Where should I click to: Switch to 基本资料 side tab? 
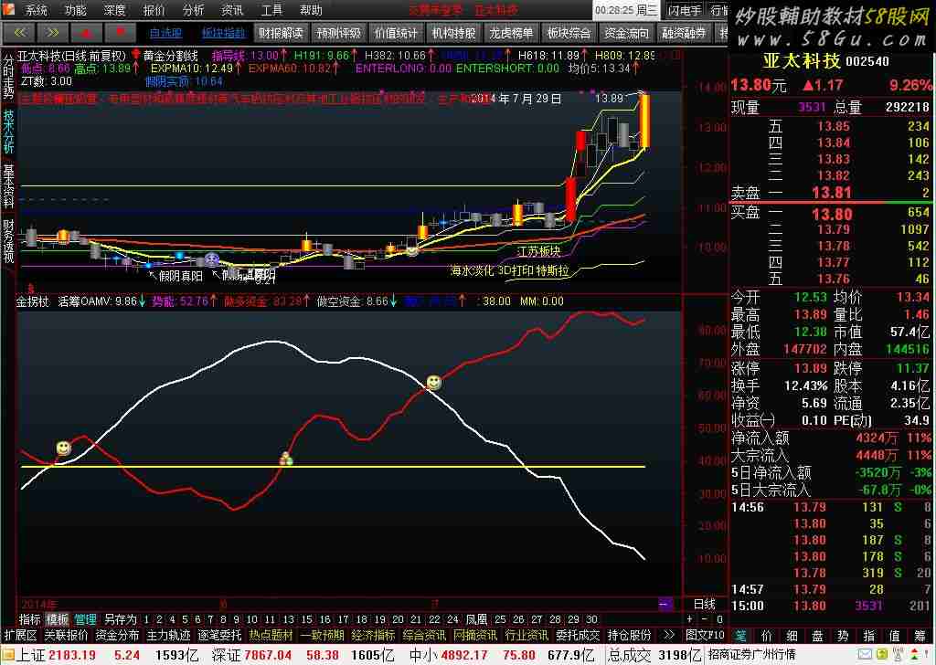tap(8, 185)
